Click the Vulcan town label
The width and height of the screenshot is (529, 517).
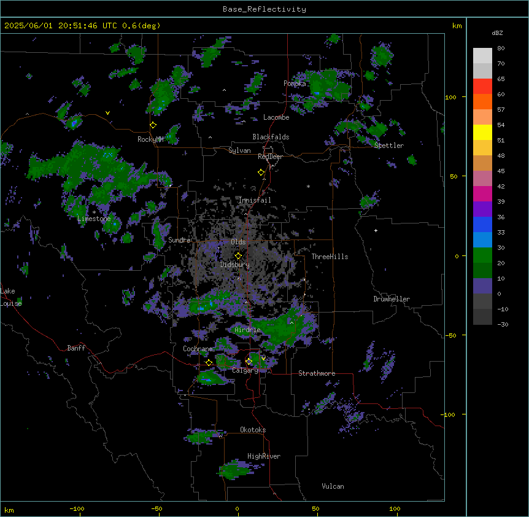333,486
